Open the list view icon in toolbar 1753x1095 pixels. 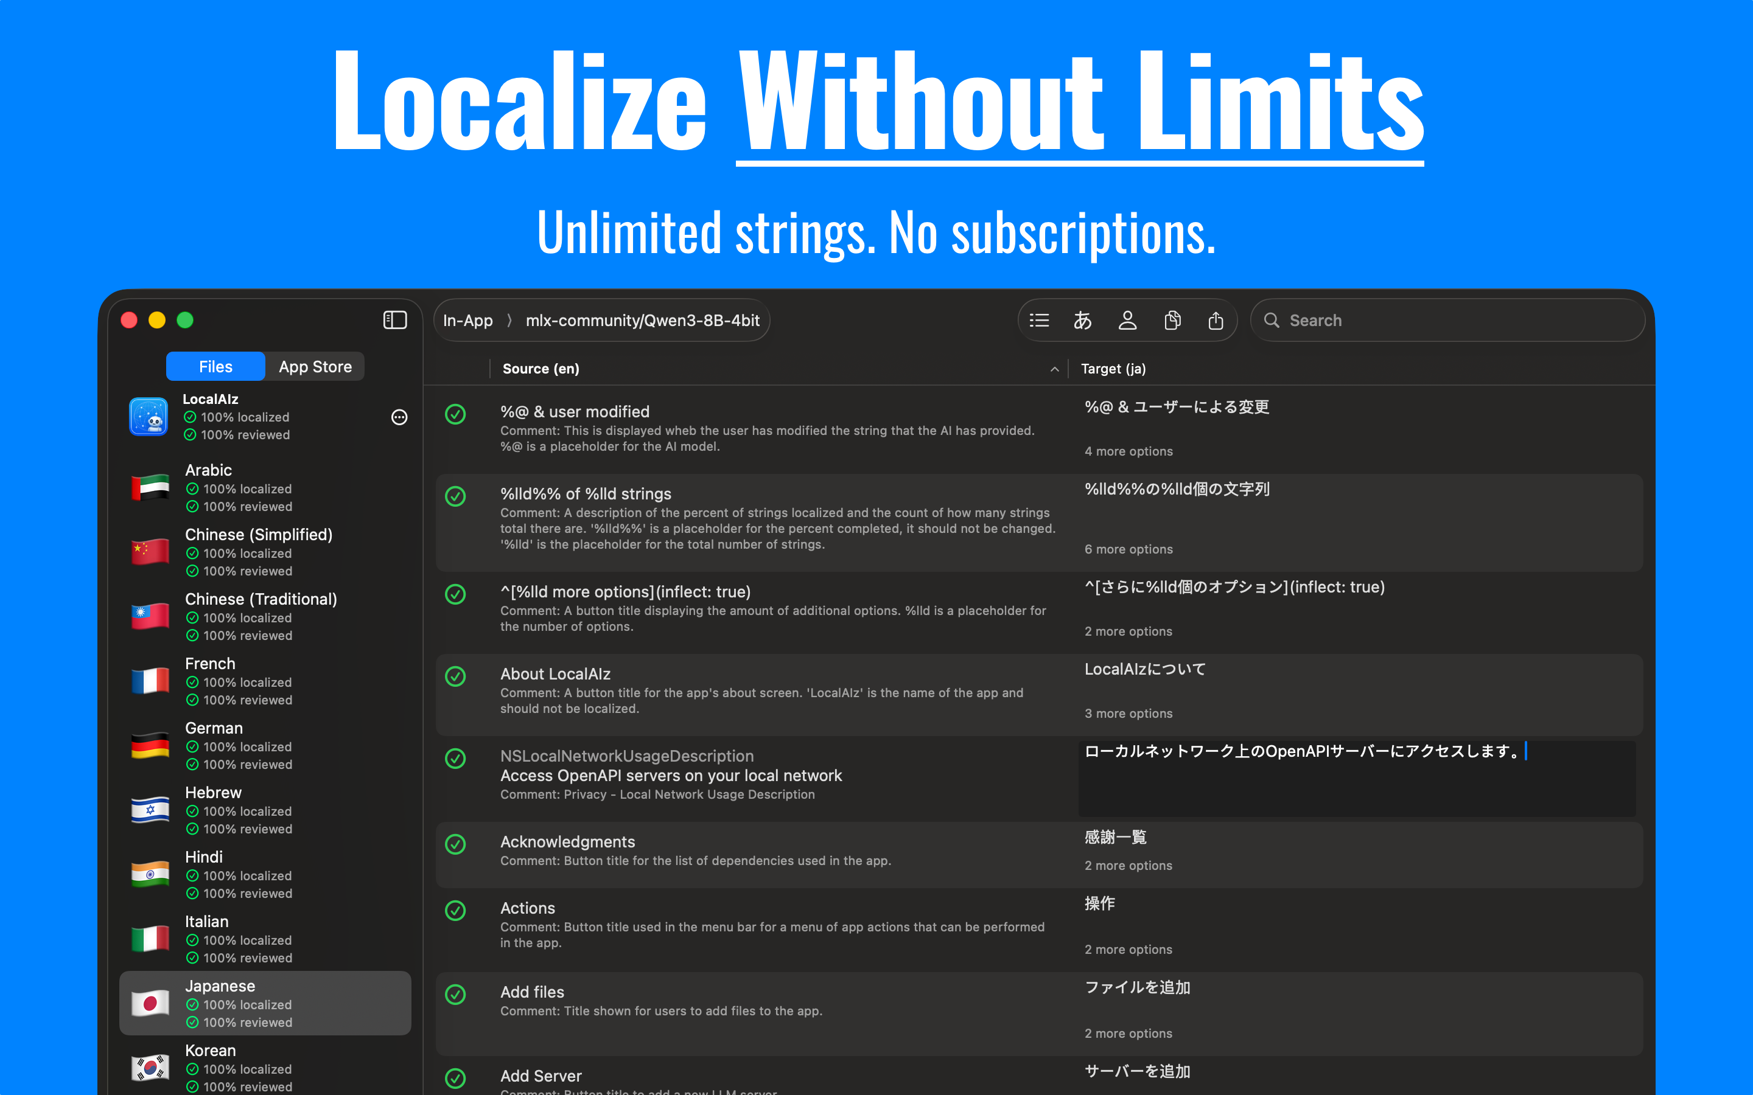[x=1039, y=319]
